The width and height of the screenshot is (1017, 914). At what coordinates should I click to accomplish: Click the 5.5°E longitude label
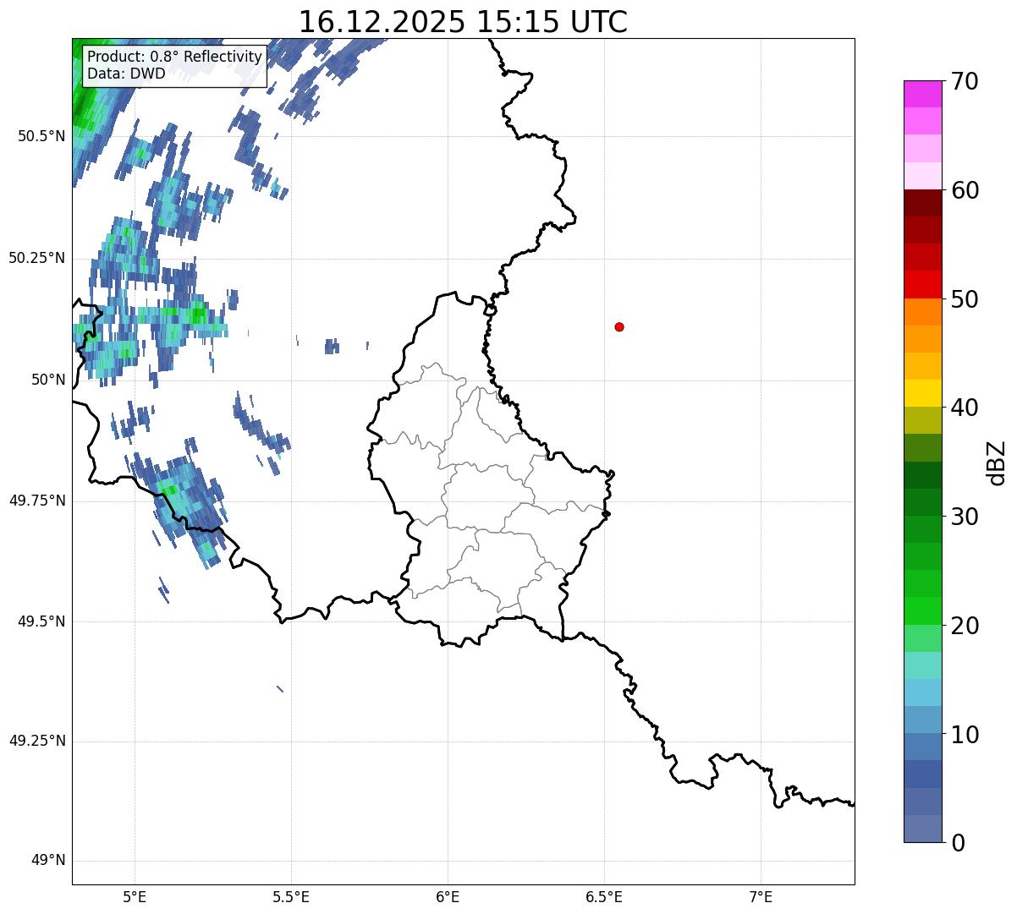(x=291, y=897)
